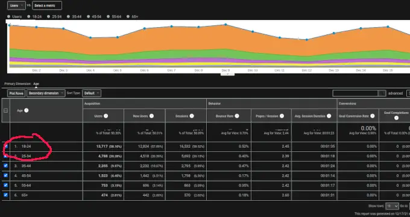
Task: Uncheck the 55-64 row checkbox
Action: click(6, 185)
